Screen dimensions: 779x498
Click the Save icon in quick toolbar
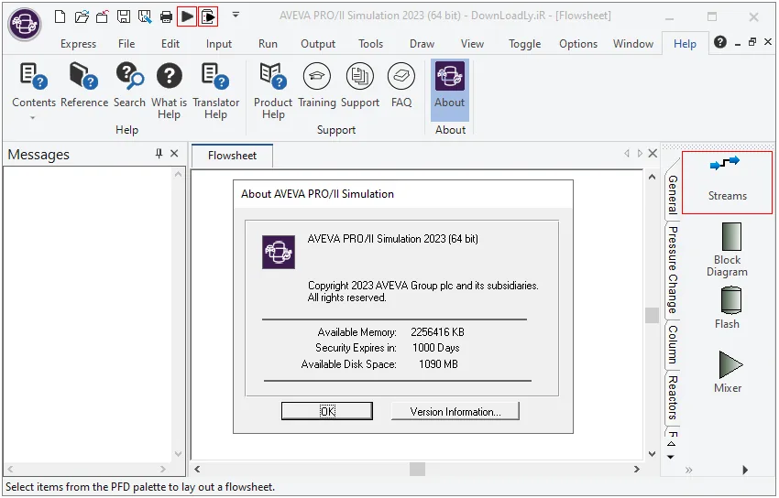(x=123, y=16)
